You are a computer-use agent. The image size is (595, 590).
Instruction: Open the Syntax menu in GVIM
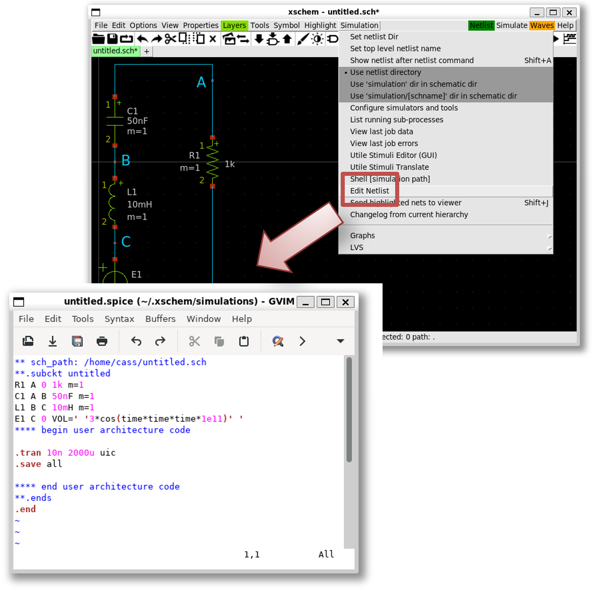119,319
